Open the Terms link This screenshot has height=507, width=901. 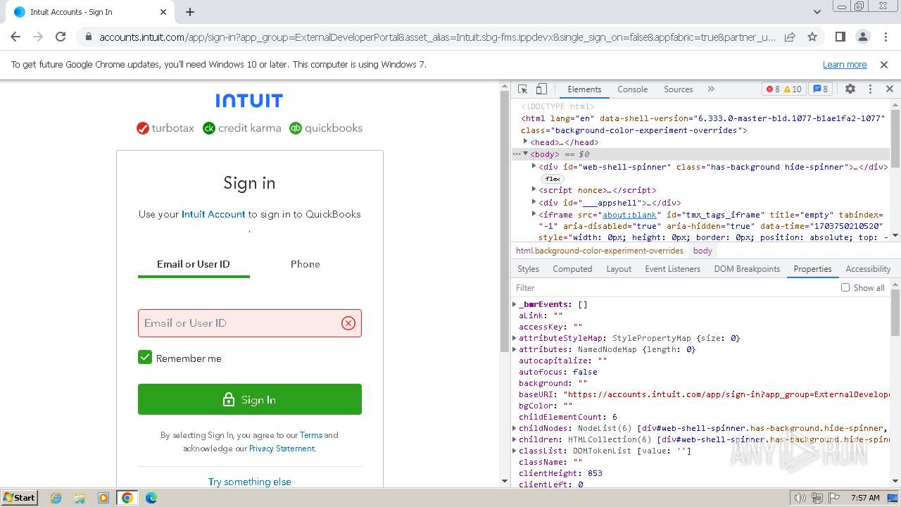pos(311,435)
